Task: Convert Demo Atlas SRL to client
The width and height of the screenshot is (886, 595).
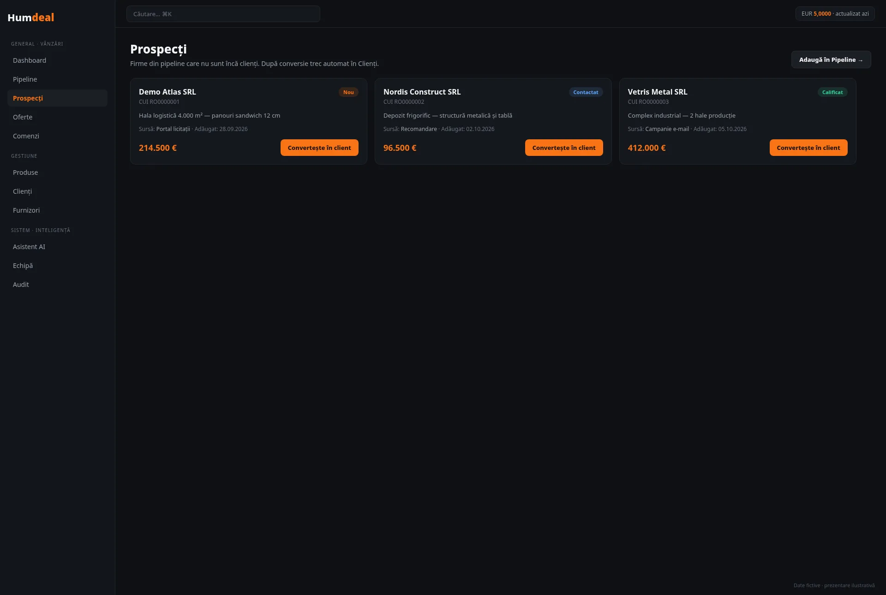Action: pos(319,148)
